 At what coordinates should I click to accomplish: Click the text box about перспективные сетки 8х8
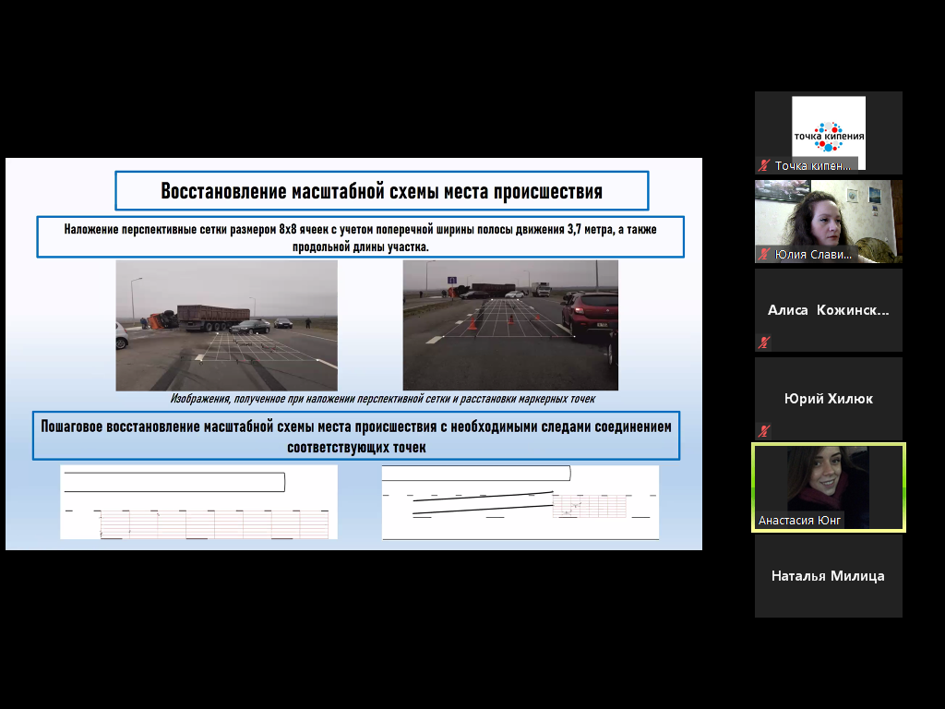[360, 237]
